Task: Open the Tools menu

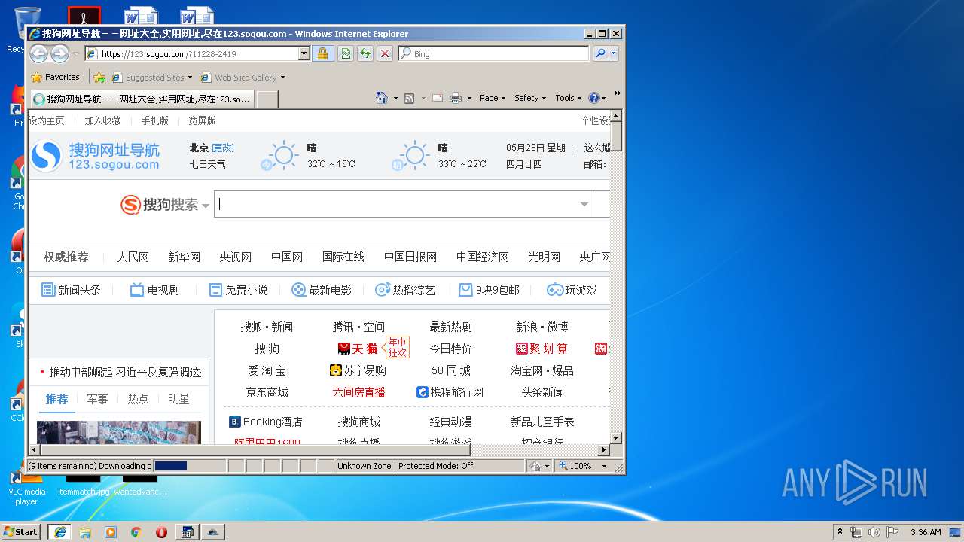Action: [x=569, y=98]
